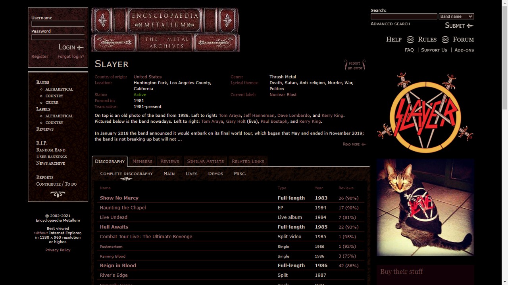Open the Slayer band logo image
The height and width of the screenshot is (285, 508).
click(x=425, y=113)
